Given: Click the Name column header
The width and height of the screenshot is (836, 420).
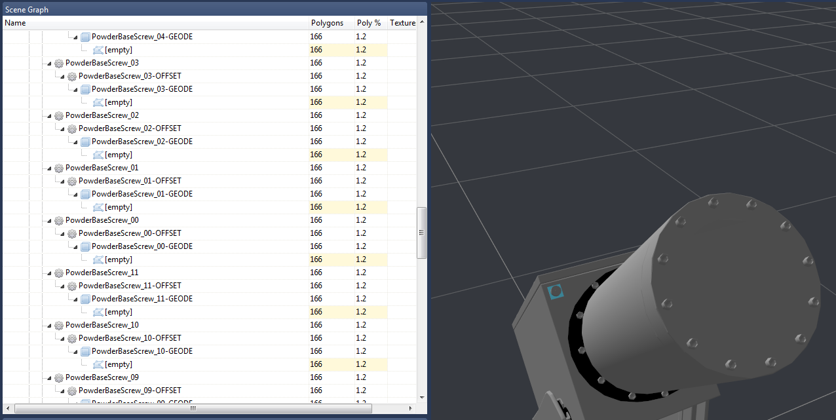Looking at the screenshot, I should (x=15, y=23).
